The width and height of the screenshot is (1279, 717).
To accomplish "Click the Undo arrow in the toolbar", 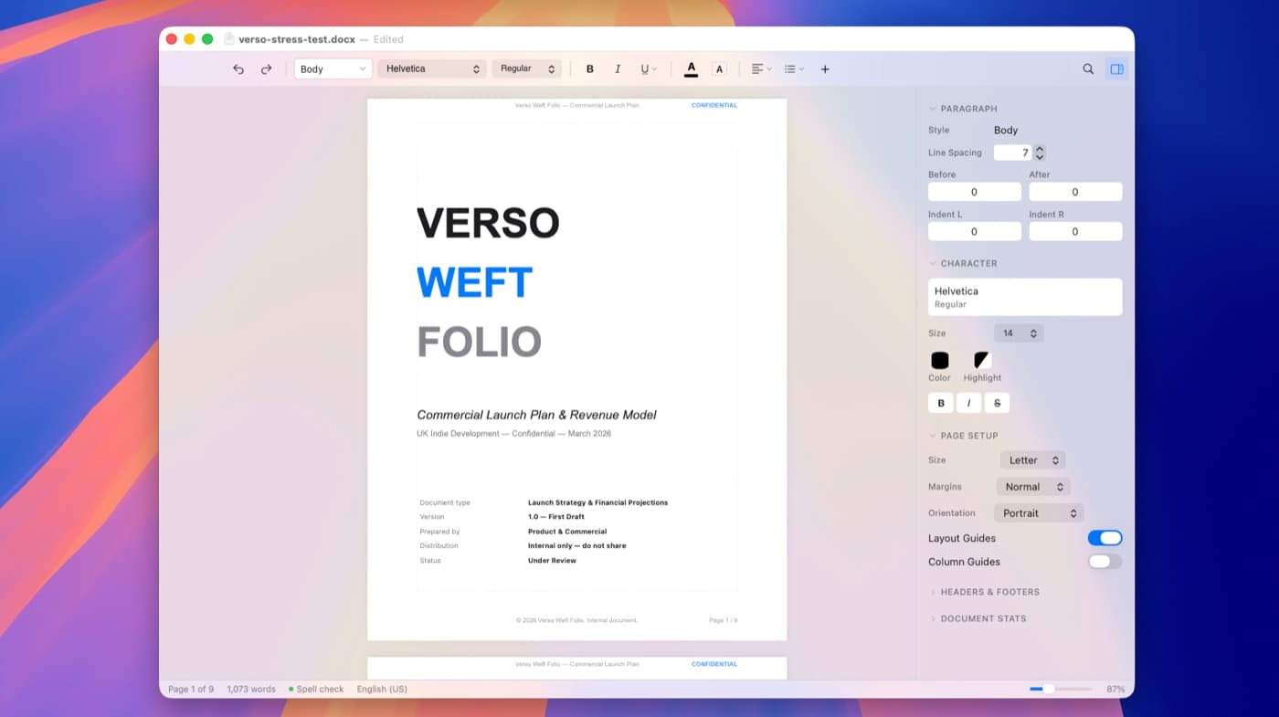I will pos(238,69).
